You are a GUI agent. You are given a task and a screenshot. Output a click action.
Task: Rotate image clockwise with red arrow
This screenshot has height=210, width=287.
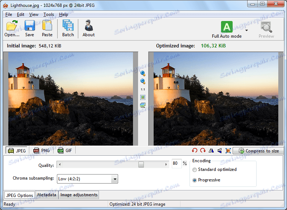click(203, 150)
